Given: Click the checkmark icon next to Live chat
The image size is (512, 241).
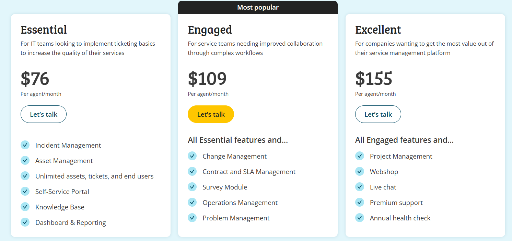Looking at the screenshot, I should tap(360, 187).
